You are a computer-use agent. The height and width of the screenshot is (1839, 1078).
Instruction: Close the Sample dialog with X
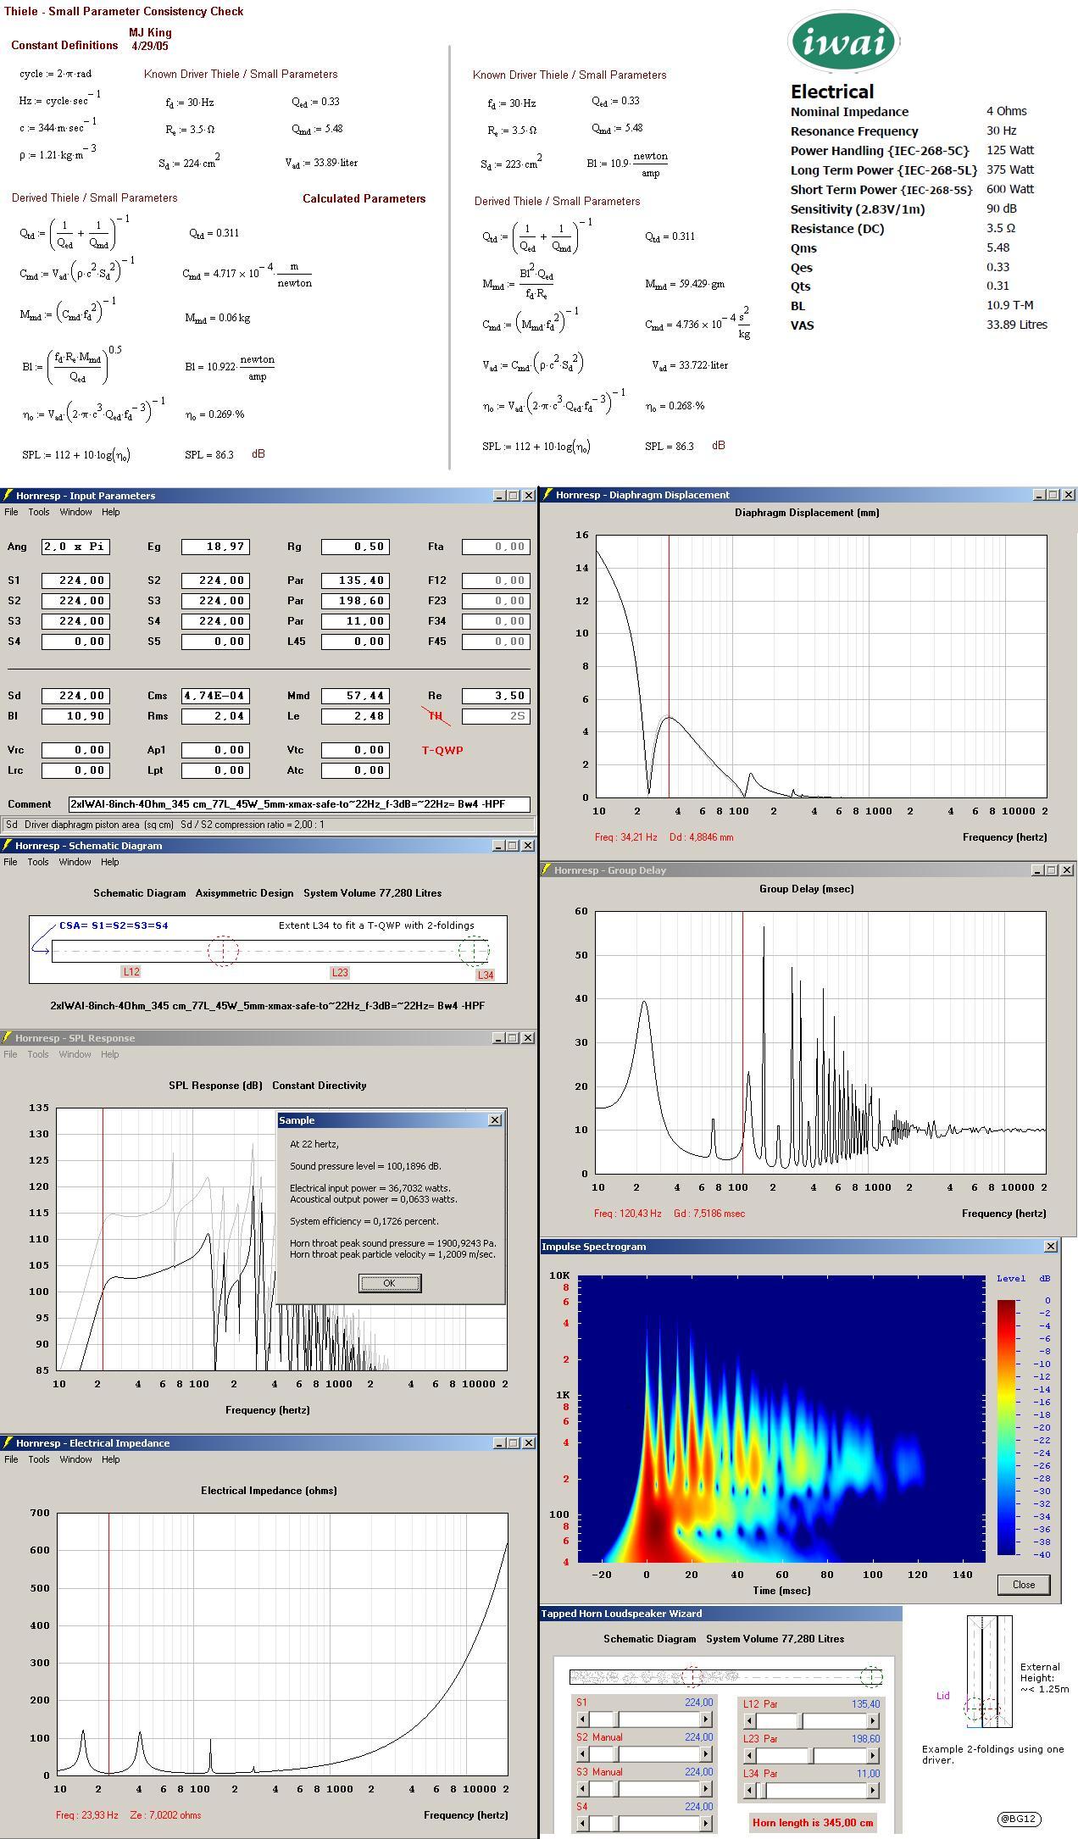pos(495,1120)
